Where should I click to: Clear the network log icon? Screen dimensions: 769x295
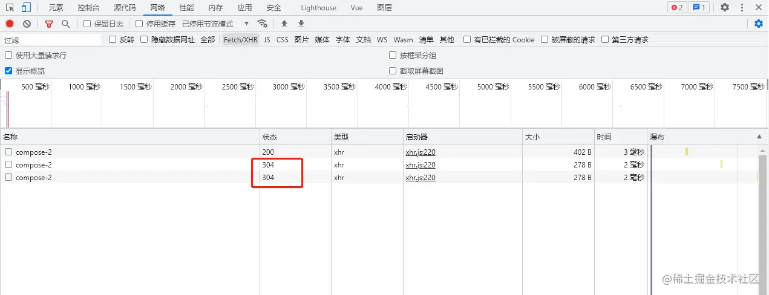tap(27, 24)
